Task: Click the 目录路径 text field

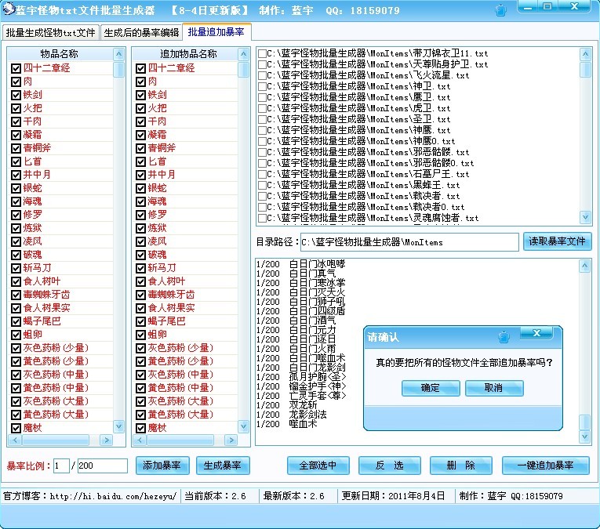Action: pyautogui.click(x=408, y=242)
